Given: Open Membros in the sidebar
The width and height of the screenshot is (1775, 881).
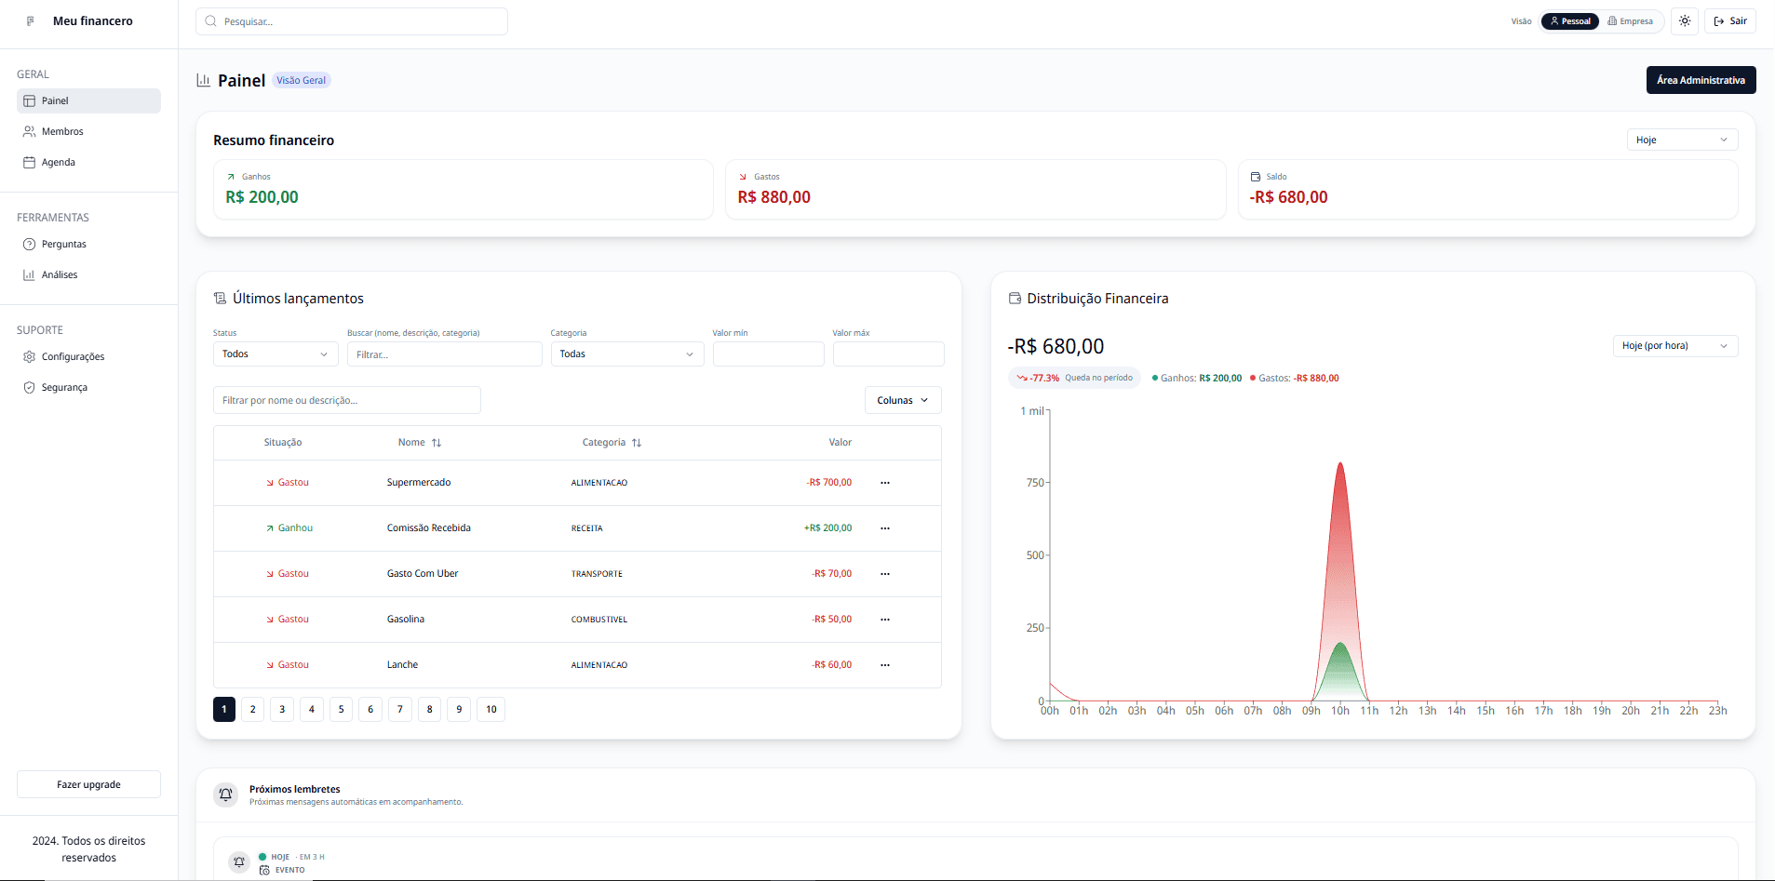Looking at the screenshot, I should 62,131.
